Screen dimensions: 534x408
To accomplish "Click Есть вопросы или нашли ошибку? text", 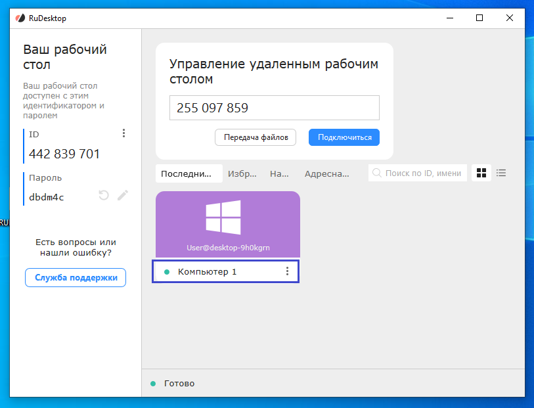I will pos(76,247).
